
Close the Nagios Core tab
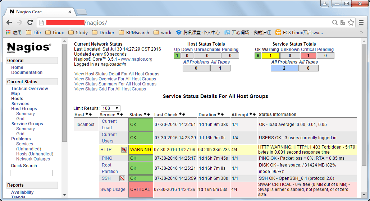(70, 12)
